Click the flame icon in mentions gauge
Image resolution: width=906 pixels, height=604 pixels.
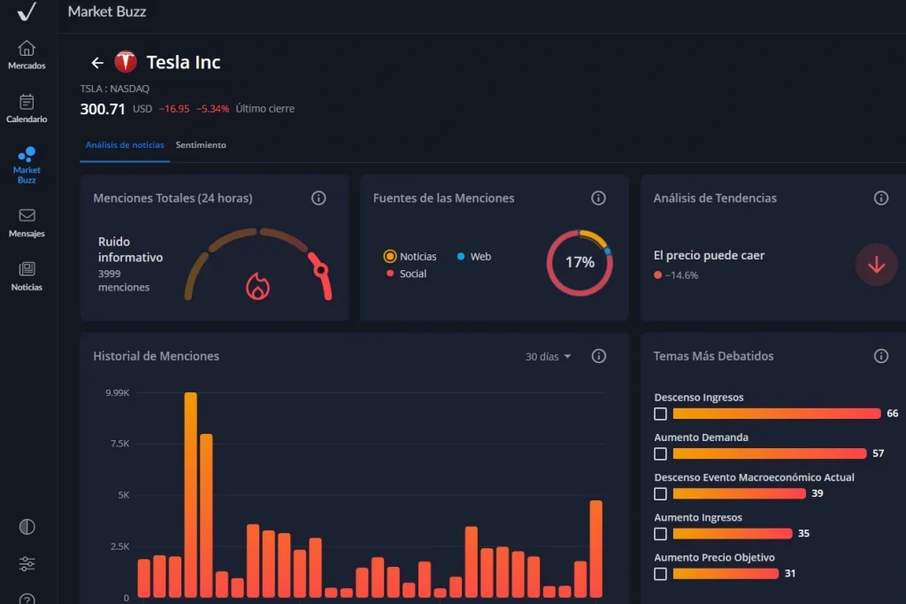point(257,286)
